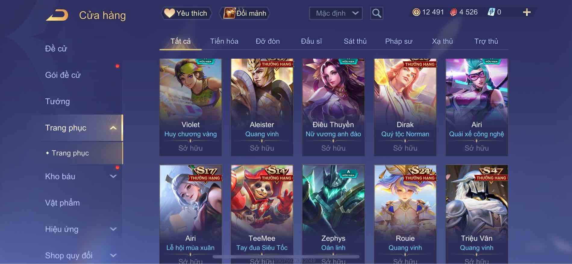The height and width of the screenshot is (264, 572).
Task: Select the Tiến hóa tab
Action: point(224,41)
